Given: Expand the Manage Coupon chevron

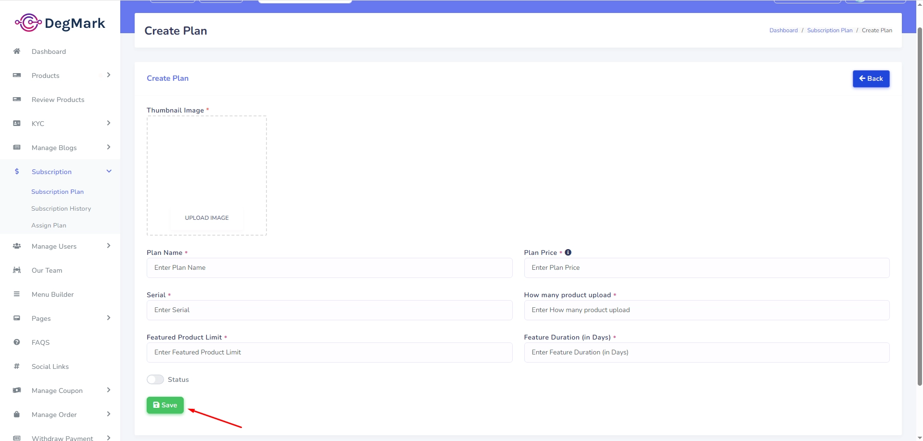Looking at the screenshot, I should (109, 390).
